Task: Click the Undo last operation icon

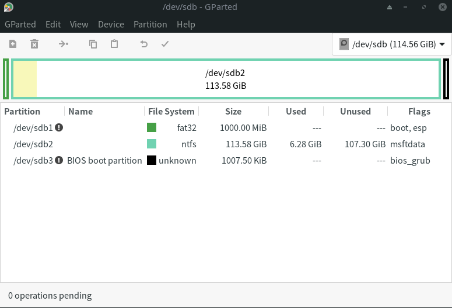Action: [143, 44]
